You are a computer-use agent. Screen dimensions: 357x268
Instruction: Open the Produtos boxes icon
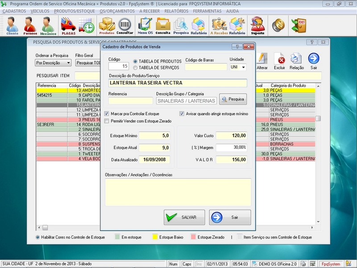pos(107,26)
